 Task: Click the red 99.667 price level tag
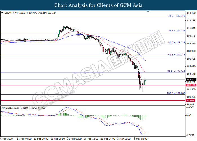point(191,100)
